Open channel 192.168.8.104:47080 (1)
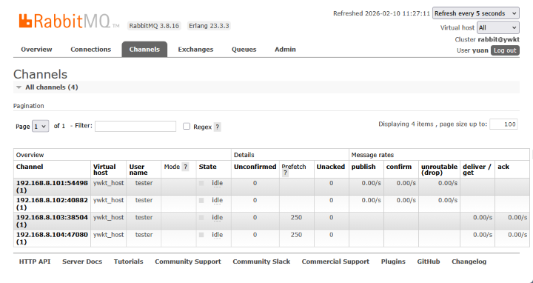 tap(52, 238)
